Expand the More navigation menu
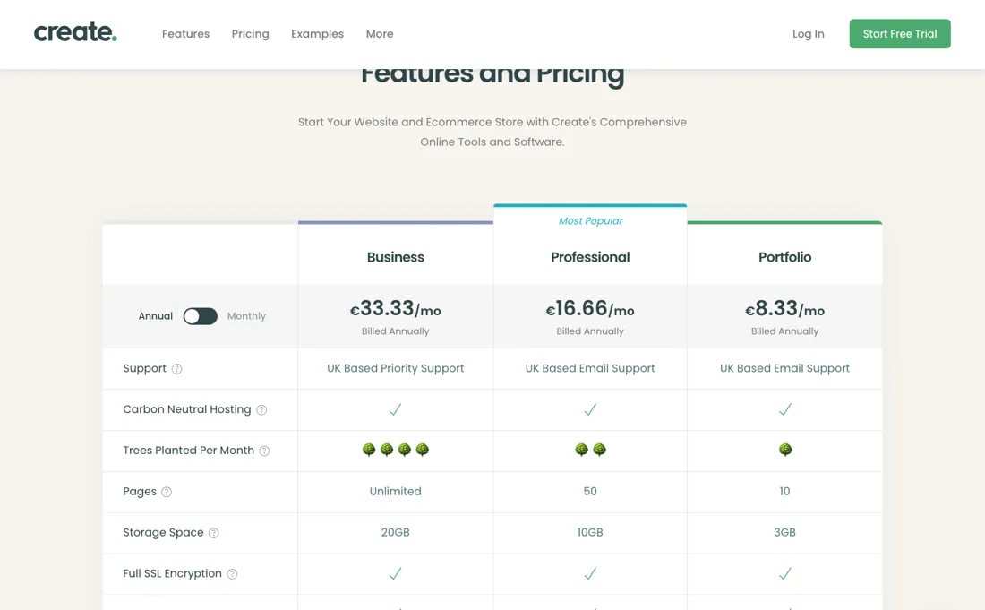This screenshot has height=610, width=985. coord(380,34)
